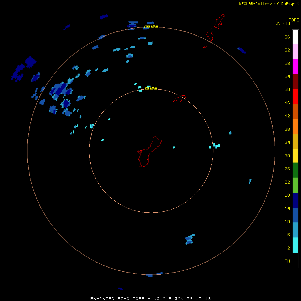301x301 pixels.
Task: Select the black TH threshold band in legend
Action: click(295, 260)
